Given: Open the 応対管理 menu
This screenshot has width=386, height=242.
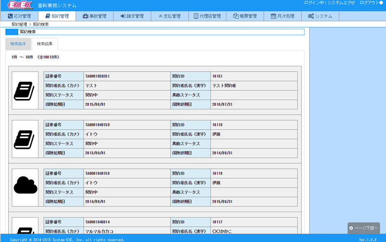Looking at the screenshot, I should click(x=19, y=16).
